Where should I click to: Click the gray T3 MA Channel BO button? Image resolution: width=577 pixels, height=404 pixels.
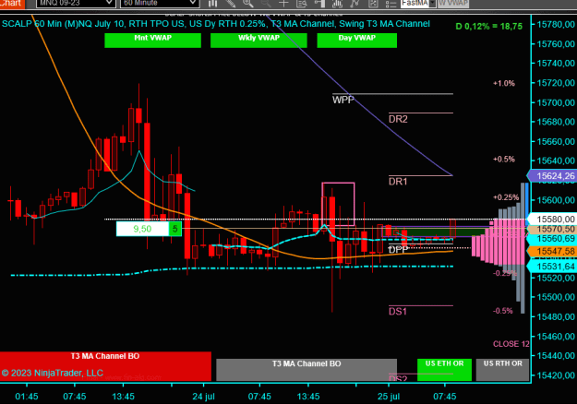pyautogui.click(x=307, y=370)
